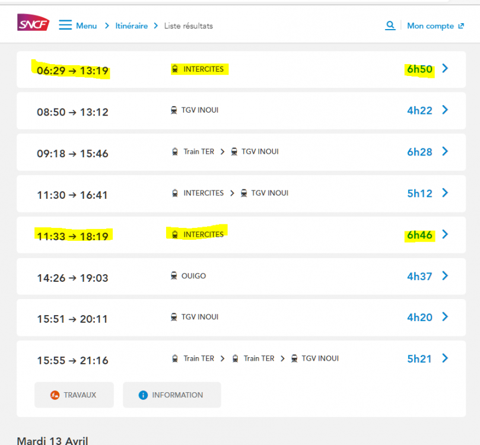
Task: Click the orange TRAVAUX icon
Action: (x=55, y=395)
